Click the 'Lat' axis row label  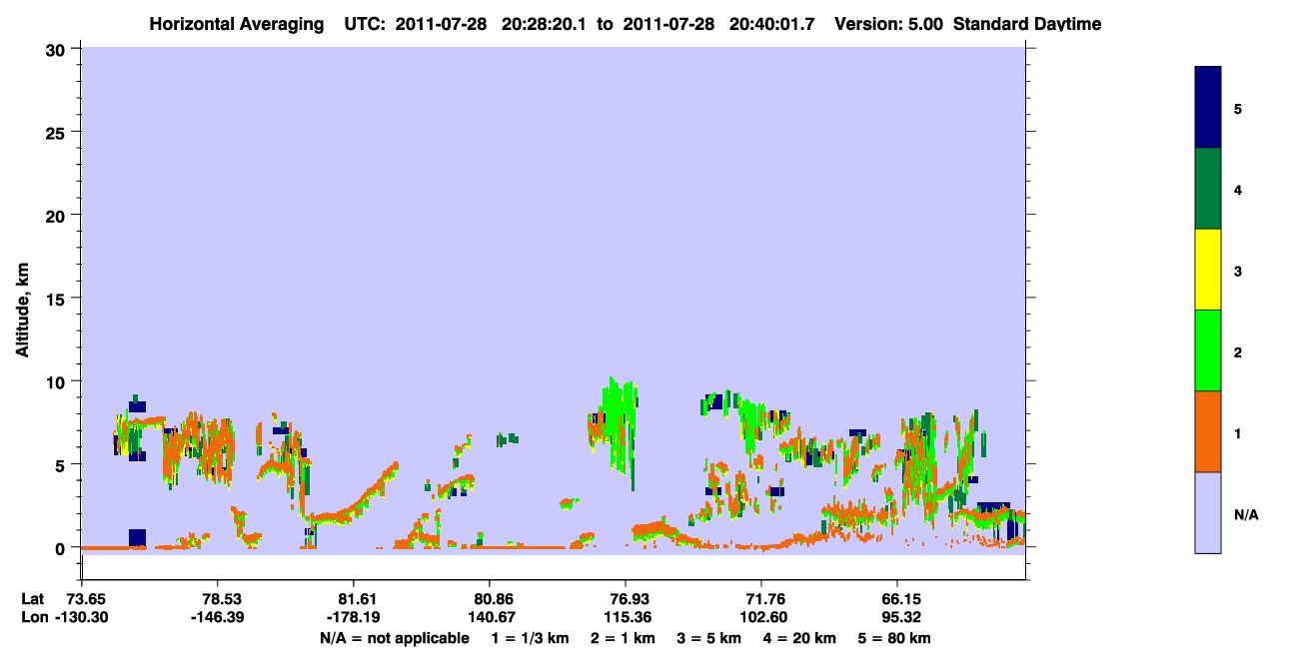click(x=33, y=599)
